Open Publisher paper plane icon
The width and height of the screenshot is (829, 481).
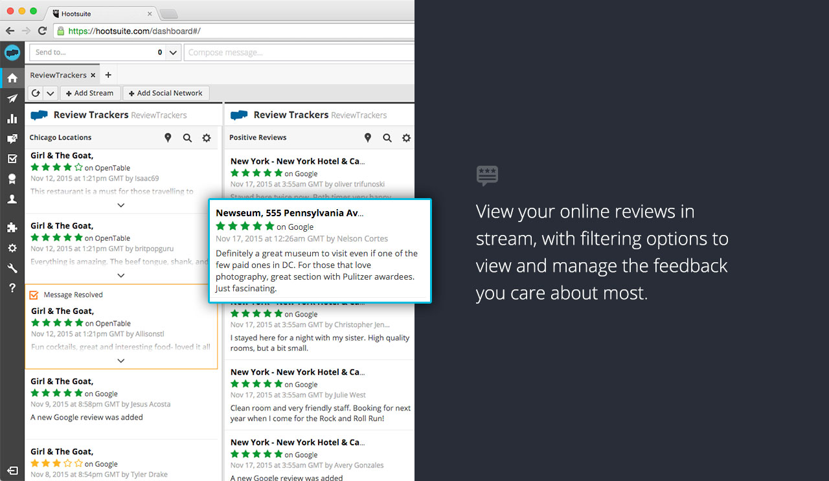[12, 98]
